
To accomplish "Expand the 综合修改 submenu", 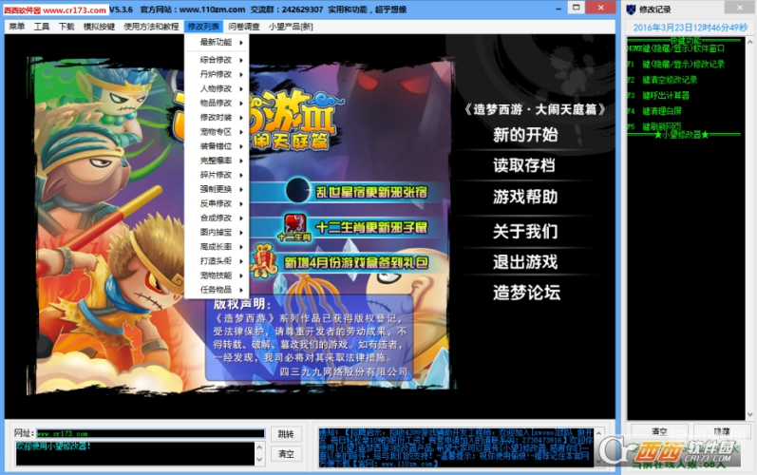I will pyautogui.click(x=217, y=60).
